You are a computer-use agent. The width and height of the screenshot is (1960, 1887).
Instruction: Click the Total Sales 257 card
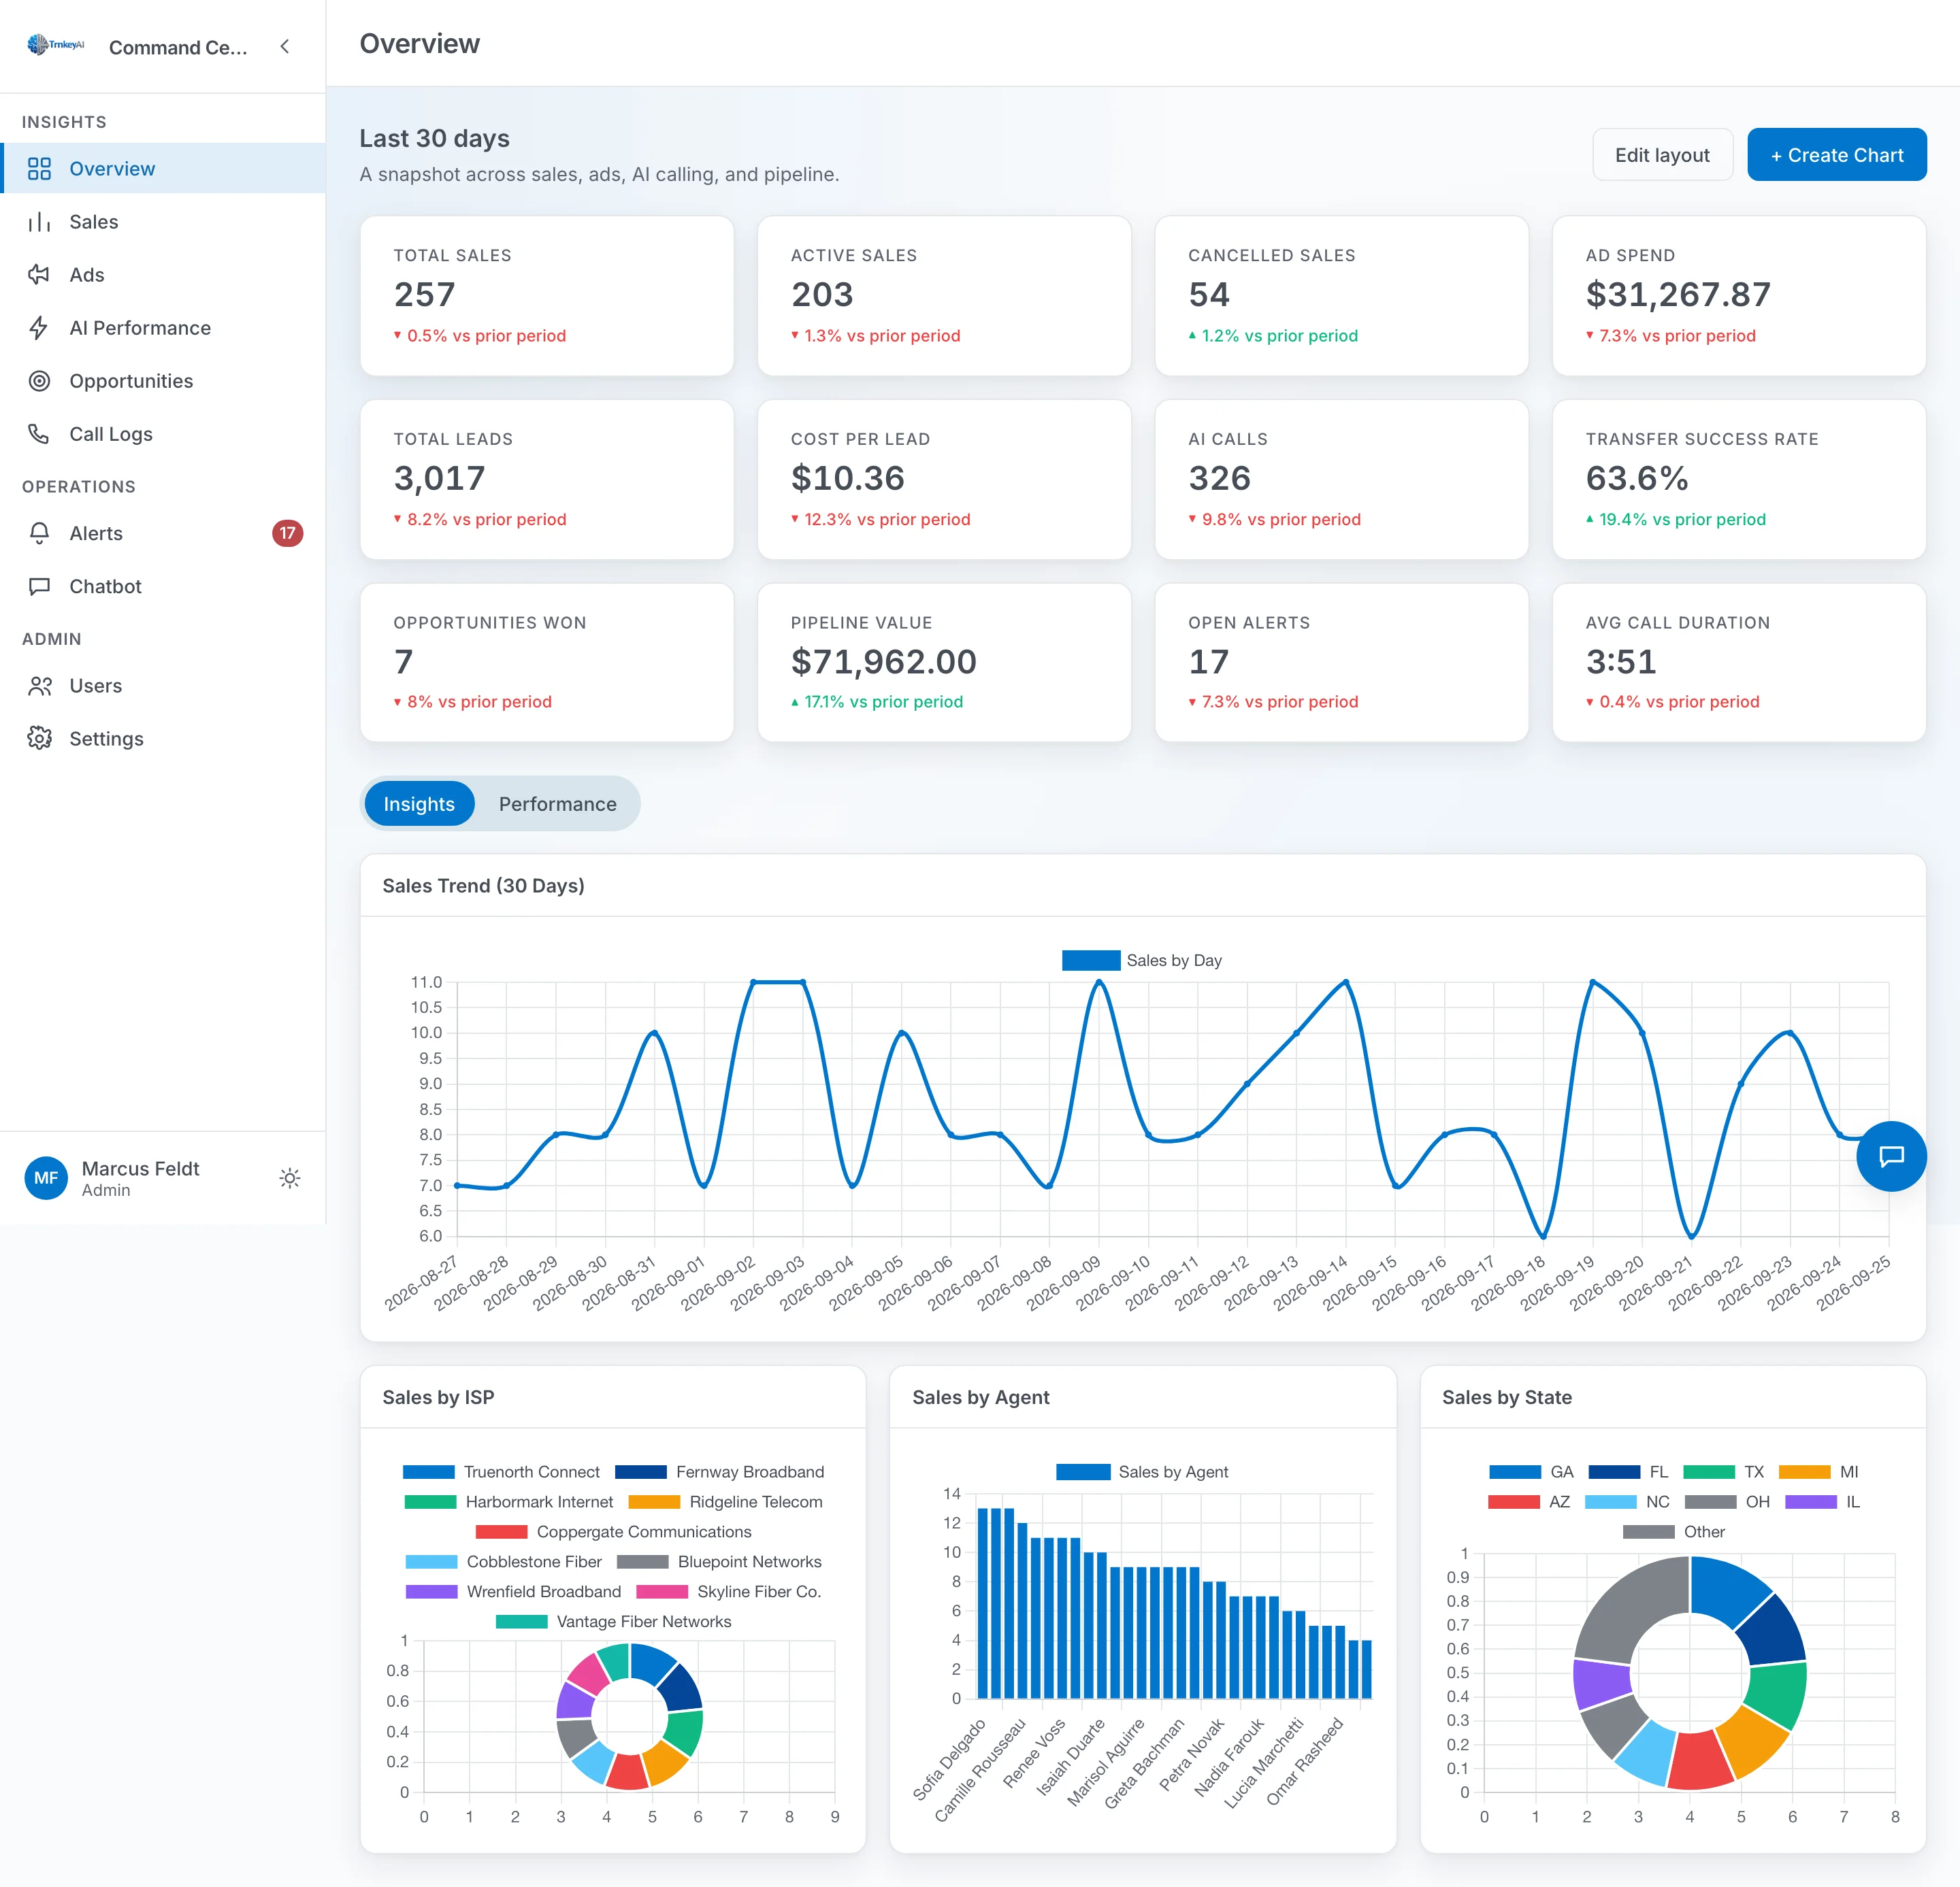pos(547,296)
